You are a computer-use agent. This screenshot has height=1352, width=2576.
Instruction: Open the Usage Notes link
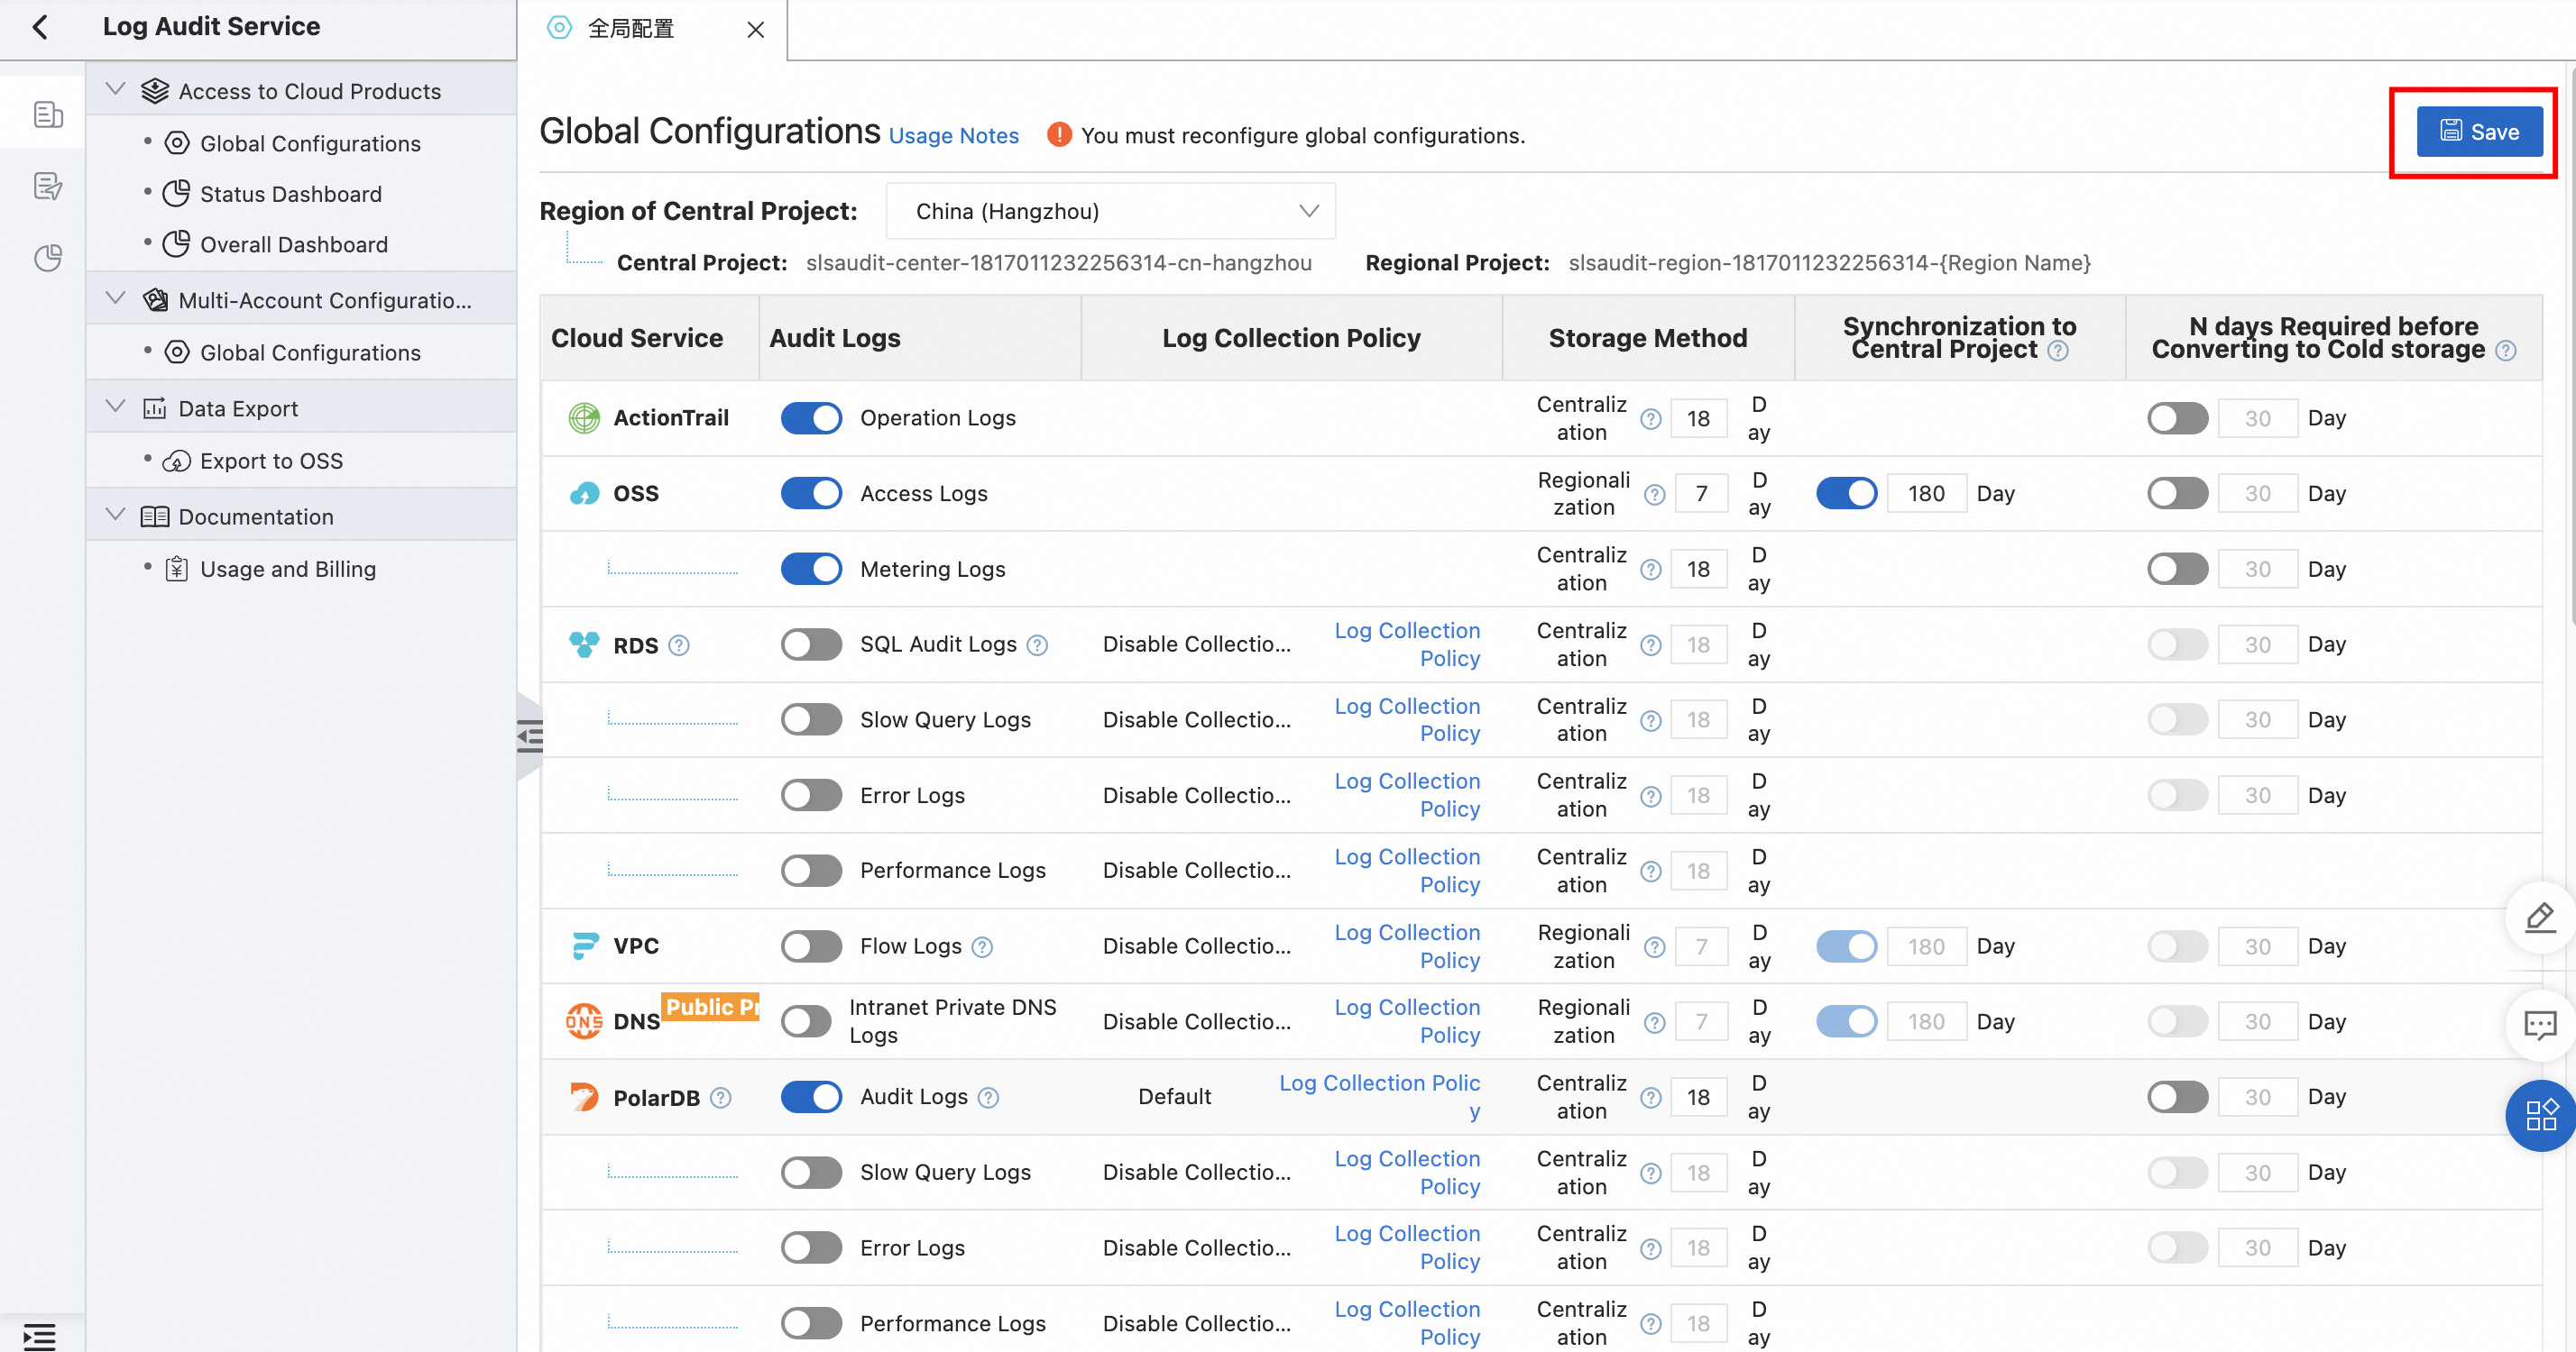pyautogui.click(x=953, y=136)
